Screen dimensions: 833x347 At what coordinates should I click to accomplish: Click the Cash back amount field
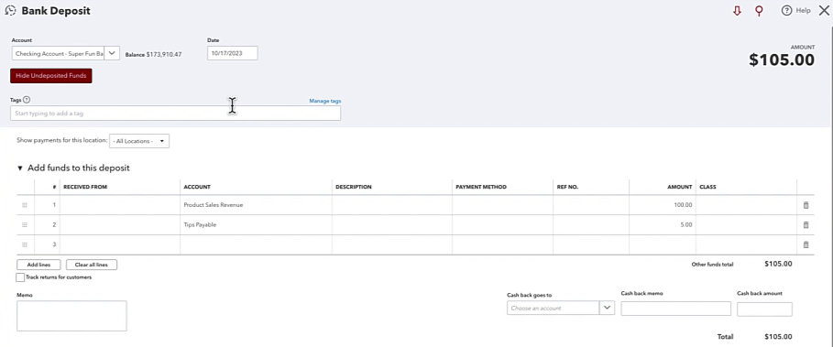click(764, 309)
